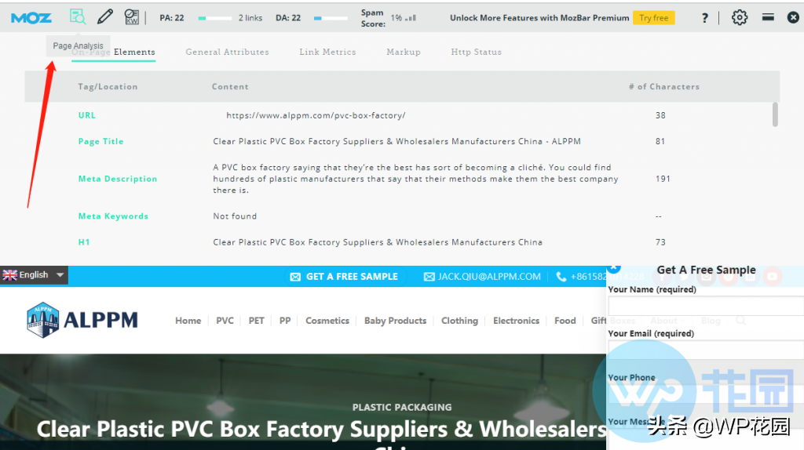Click the phone icon in top bar
The height and width of the screenshot is (450, 804).
point(561,277)
